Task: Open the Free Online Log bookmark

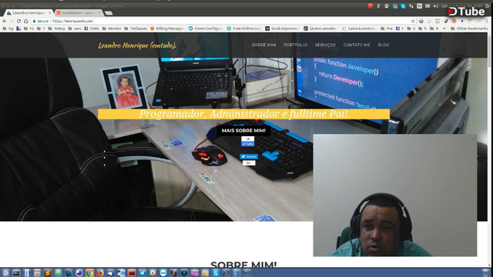Action: point(244,28)
